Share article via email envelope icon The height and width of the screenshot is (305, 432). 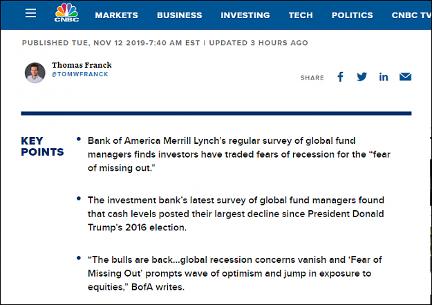(x=405, y=77)
